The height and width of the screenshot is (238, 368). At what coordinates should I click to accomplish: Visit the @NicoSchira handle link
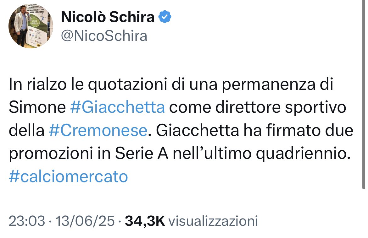point(104,36)
